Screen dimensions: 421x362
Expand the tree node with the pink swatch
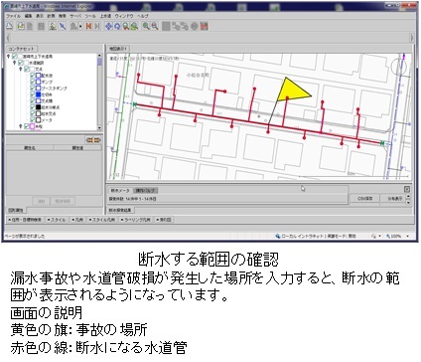click(x=21, y=126)
